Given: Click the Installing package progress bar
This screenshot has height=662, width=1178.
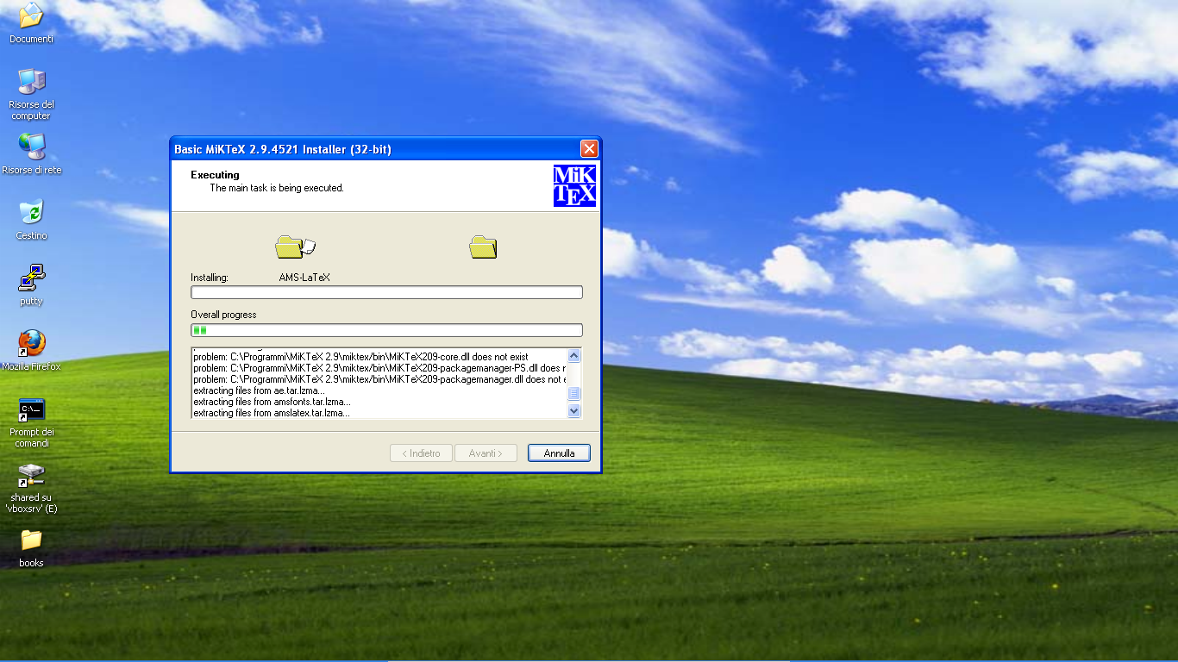Looking at the screenshot, I should tap(386, 293).
